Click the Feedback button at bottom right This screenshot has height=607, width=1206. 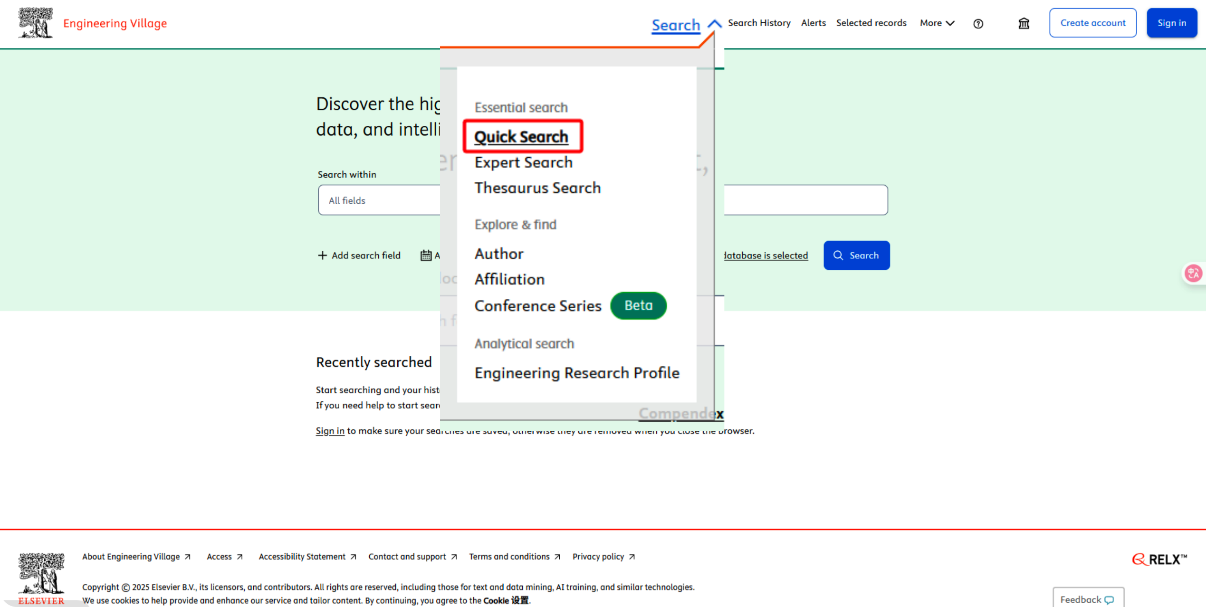tap(1088, 599)
